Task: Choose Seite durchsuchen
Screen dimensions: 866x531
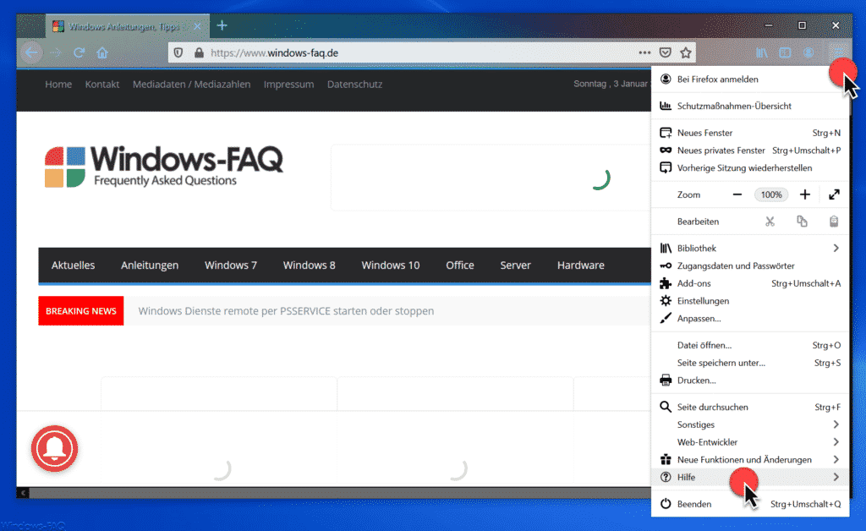Action: point(750,408)
